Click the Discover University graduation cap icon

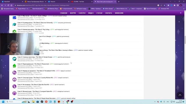(x=14, y=24)
